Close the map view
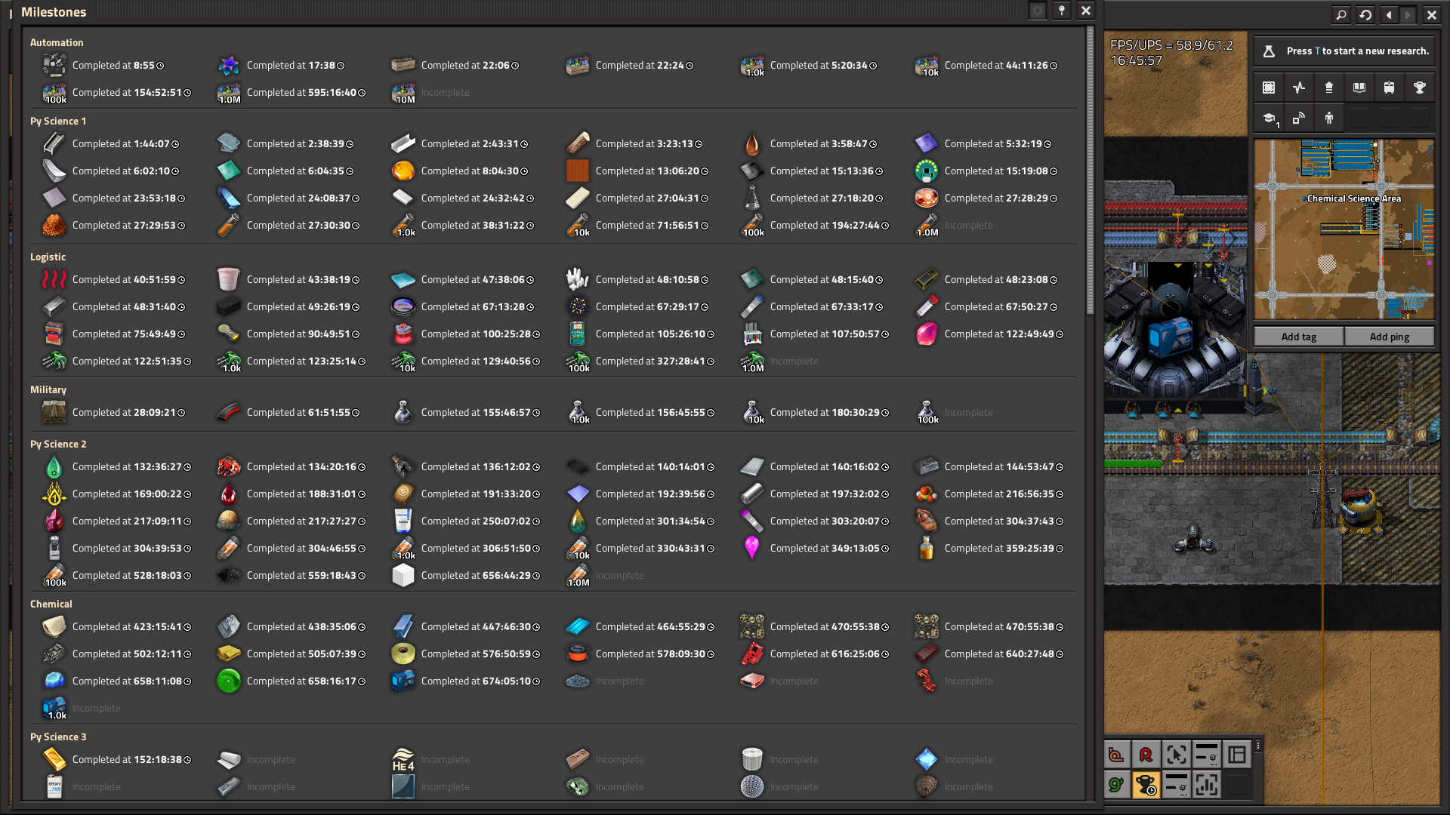The image size is (1450, 815). (1432, 14)
